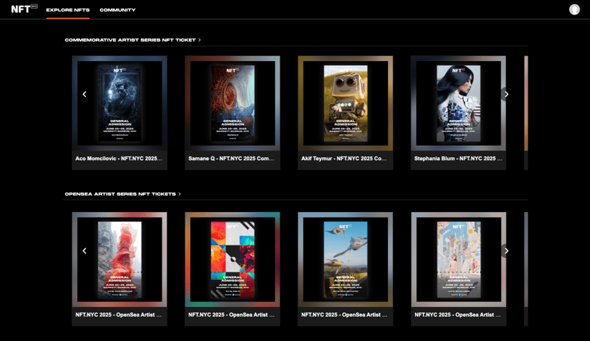Select the pastel cityscape OpenSea ticket
Image resolution: width=590 pixels, height=341 pixels.
tap(458, 259)
